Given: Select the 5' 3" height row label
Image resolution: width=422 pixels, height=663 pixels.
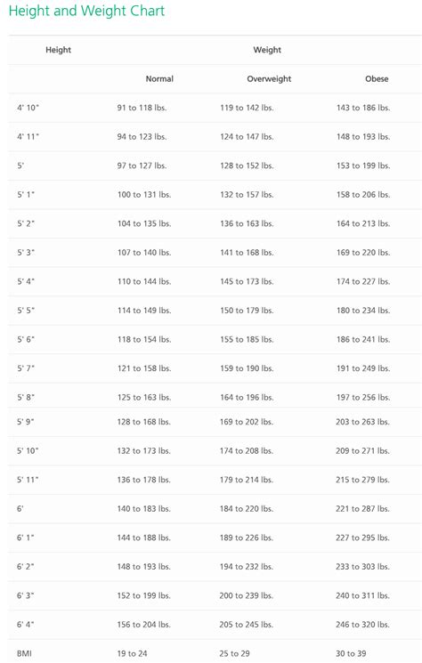Looking at the screenshot, I should tap(26, 253).
